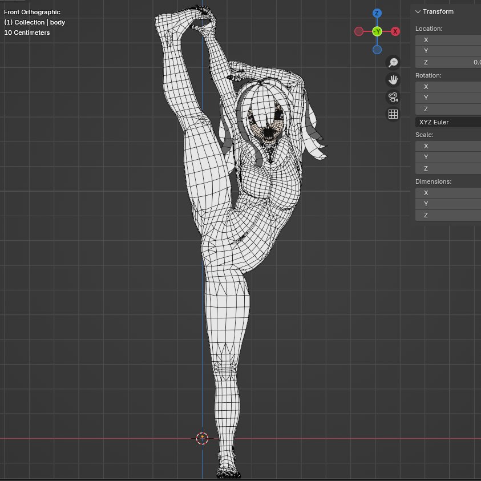This screenshot has height=481, width=481.
Task: Click the red X axis gizmo ball
Action: pos(395,31)
